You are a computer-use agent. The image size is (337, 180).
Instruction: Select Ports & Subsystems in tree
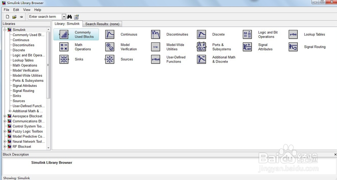tap(28, 80)
